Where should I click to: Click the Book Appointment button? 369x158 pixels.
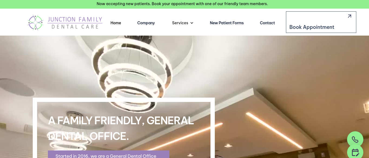pos(321,22)
